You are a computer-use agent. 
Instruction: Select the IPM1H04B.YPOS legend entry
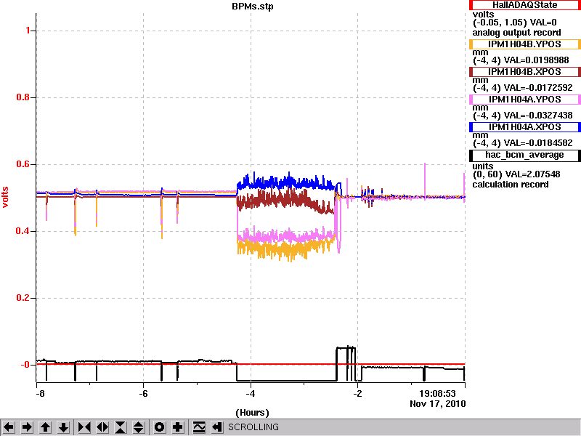[524, 44]
